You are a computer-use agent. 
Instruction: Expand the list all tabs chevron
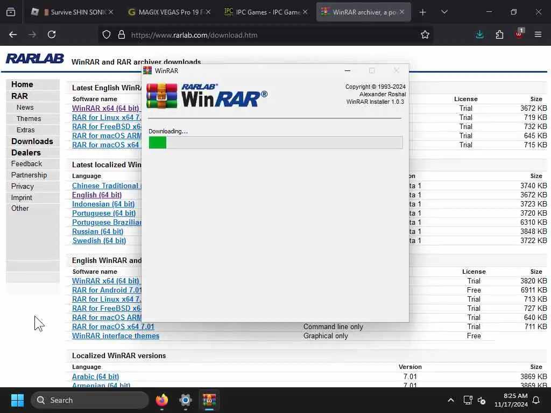(x=444, y=12)
